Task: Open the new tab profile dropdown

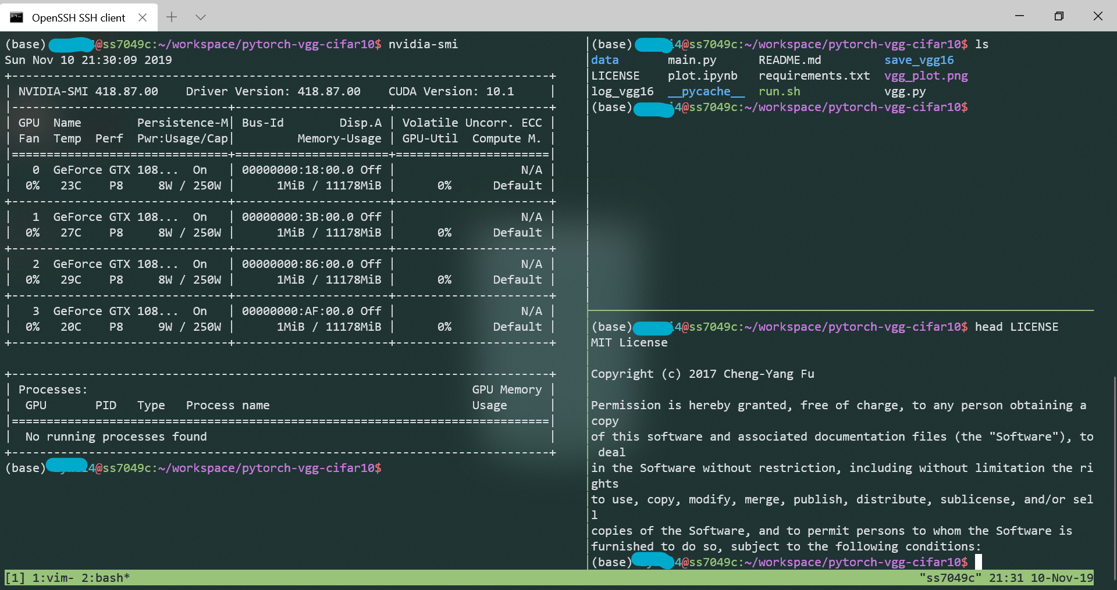Action: pos(201,17)
